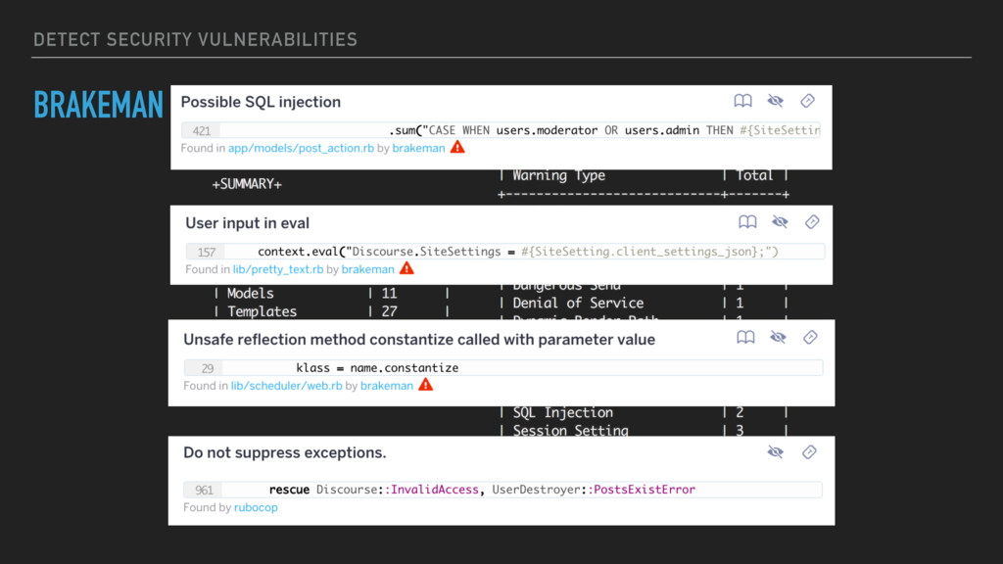This screenshot has width=1003, height=564.
Task: Click warning triangle beside scheduler/web.rb brakeman
Action: coord(425,385)
